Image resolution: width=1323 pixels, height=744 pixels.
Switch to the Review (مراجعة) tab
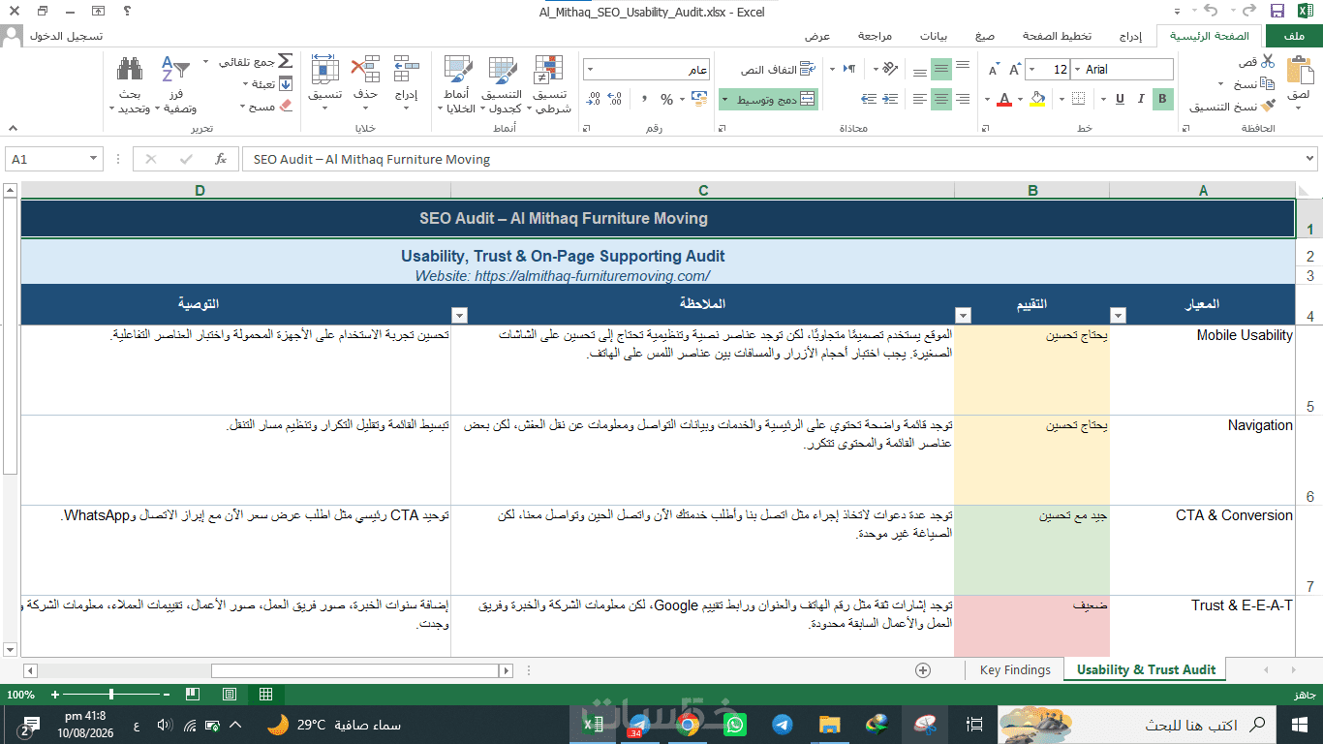pyautogui.click(x=875, y=36)
